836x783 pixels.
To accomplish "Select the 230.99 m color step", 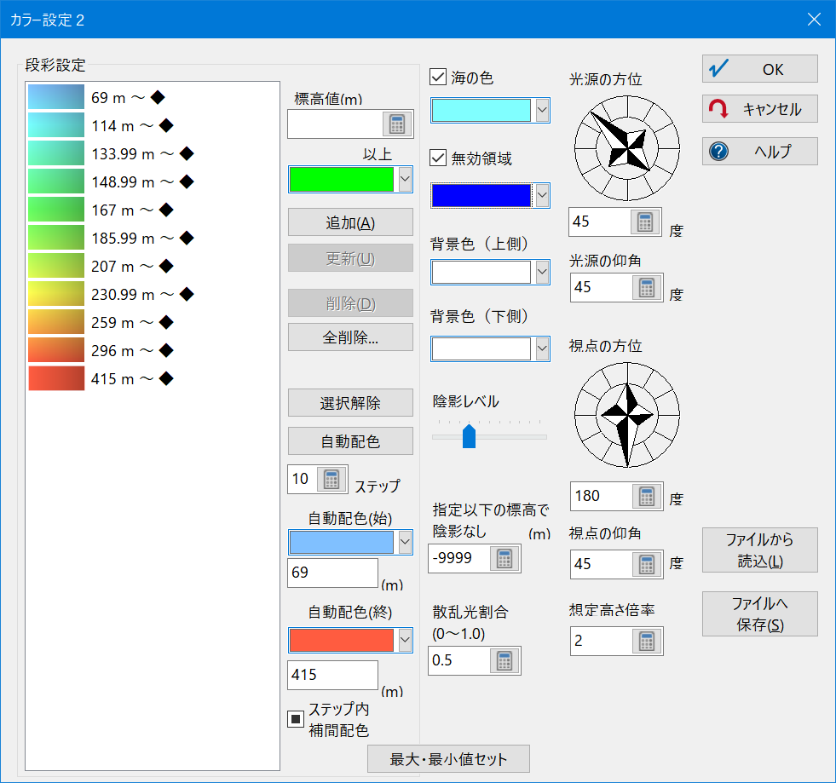I will (153, 294).
